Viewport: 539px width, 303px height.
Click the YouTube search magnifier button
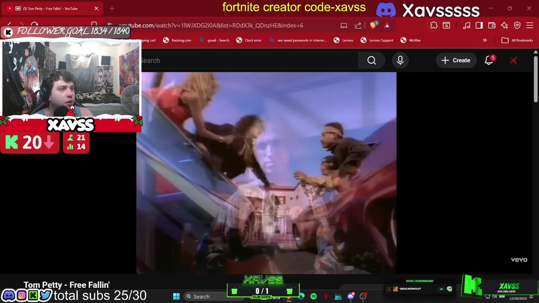371,61
